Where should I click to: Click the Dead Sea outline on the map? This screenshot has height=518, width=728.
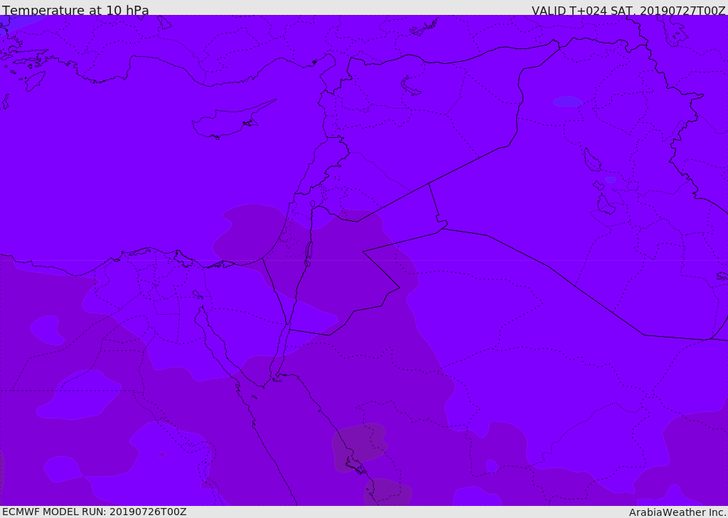pos(309,254)
